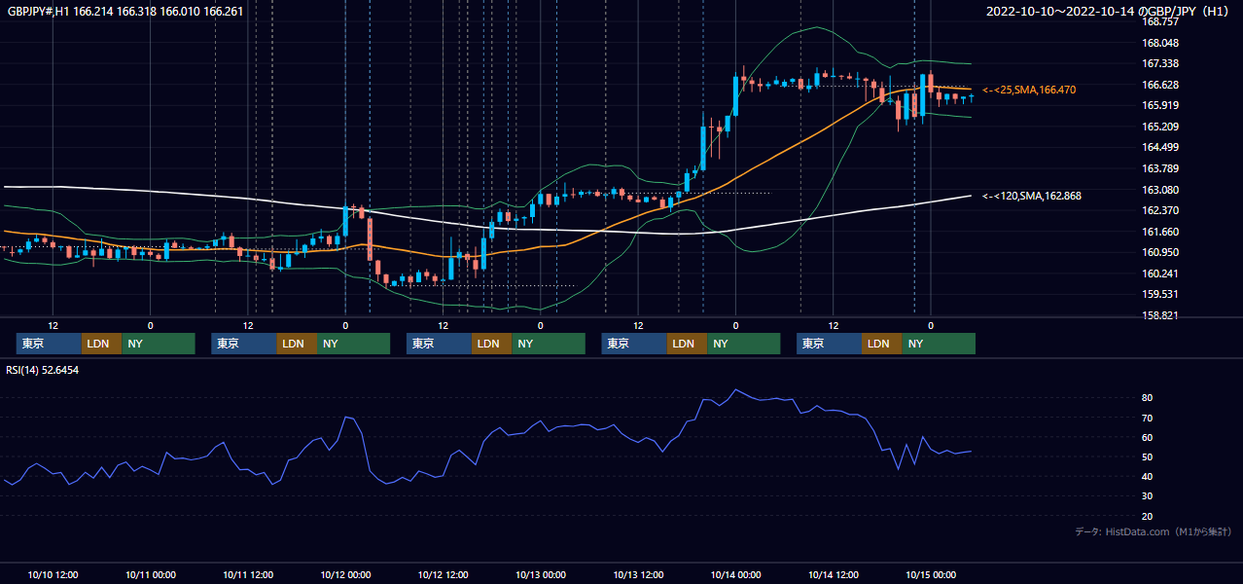Select the 161.660 price axis value
This screenshot has height=584, width=1243.
[x=1159, y=232]
